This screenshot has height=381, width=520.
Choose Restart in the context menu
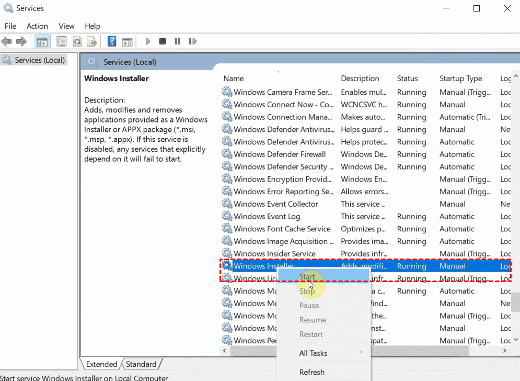click(323, 334)
